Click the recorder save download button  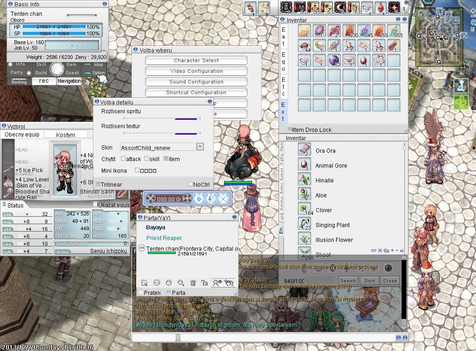click(x=211, y=199)
